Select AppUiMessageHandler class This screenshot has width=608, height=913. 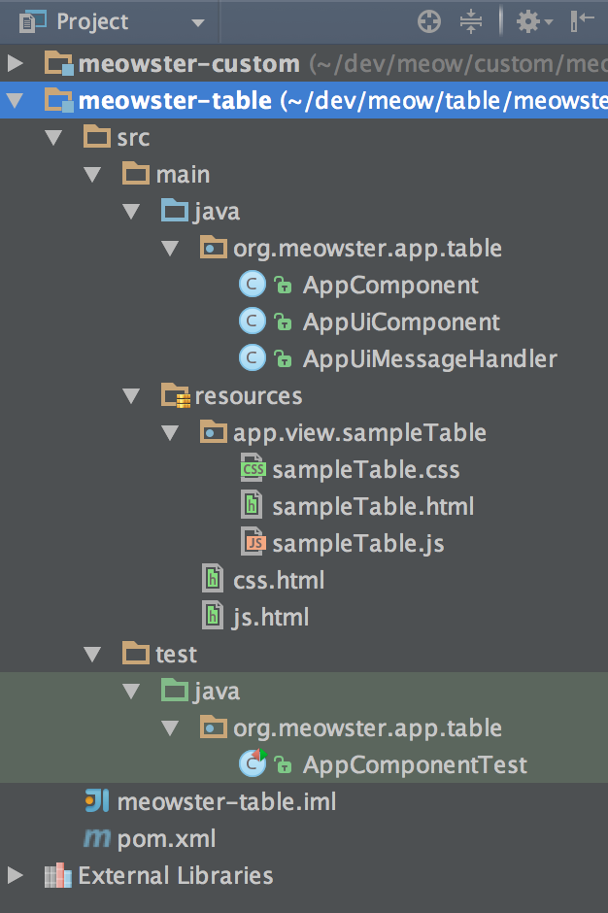[x=429, y=358]
